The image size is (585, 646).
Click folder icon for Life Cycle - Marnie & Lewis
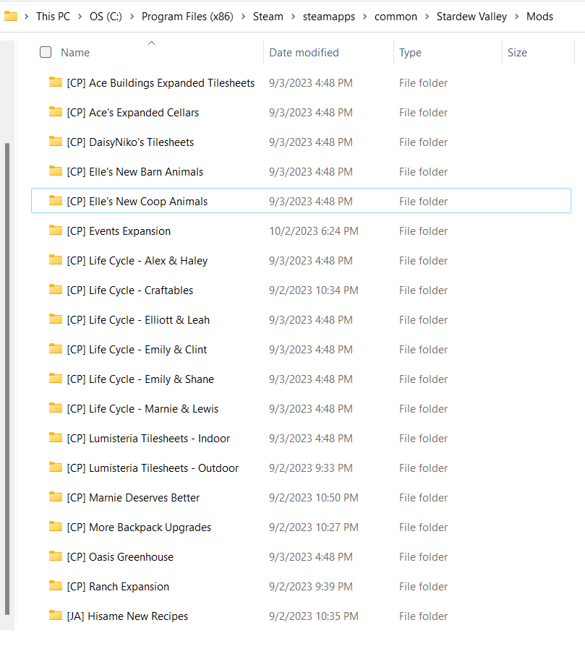click(x=56, y=408)
